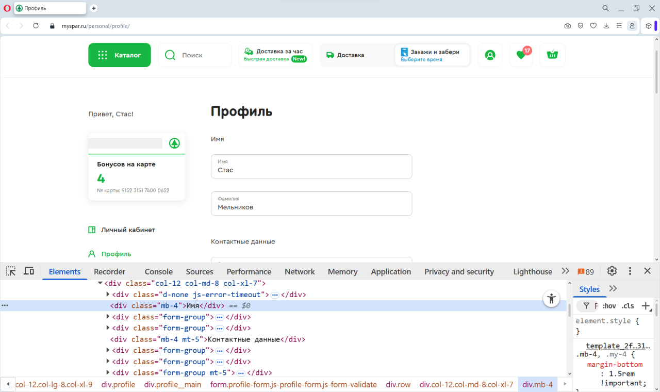This screenshot has height=392, width=660.
Task: Add page to bookmarks with heart icon
Action: point(593,26)
